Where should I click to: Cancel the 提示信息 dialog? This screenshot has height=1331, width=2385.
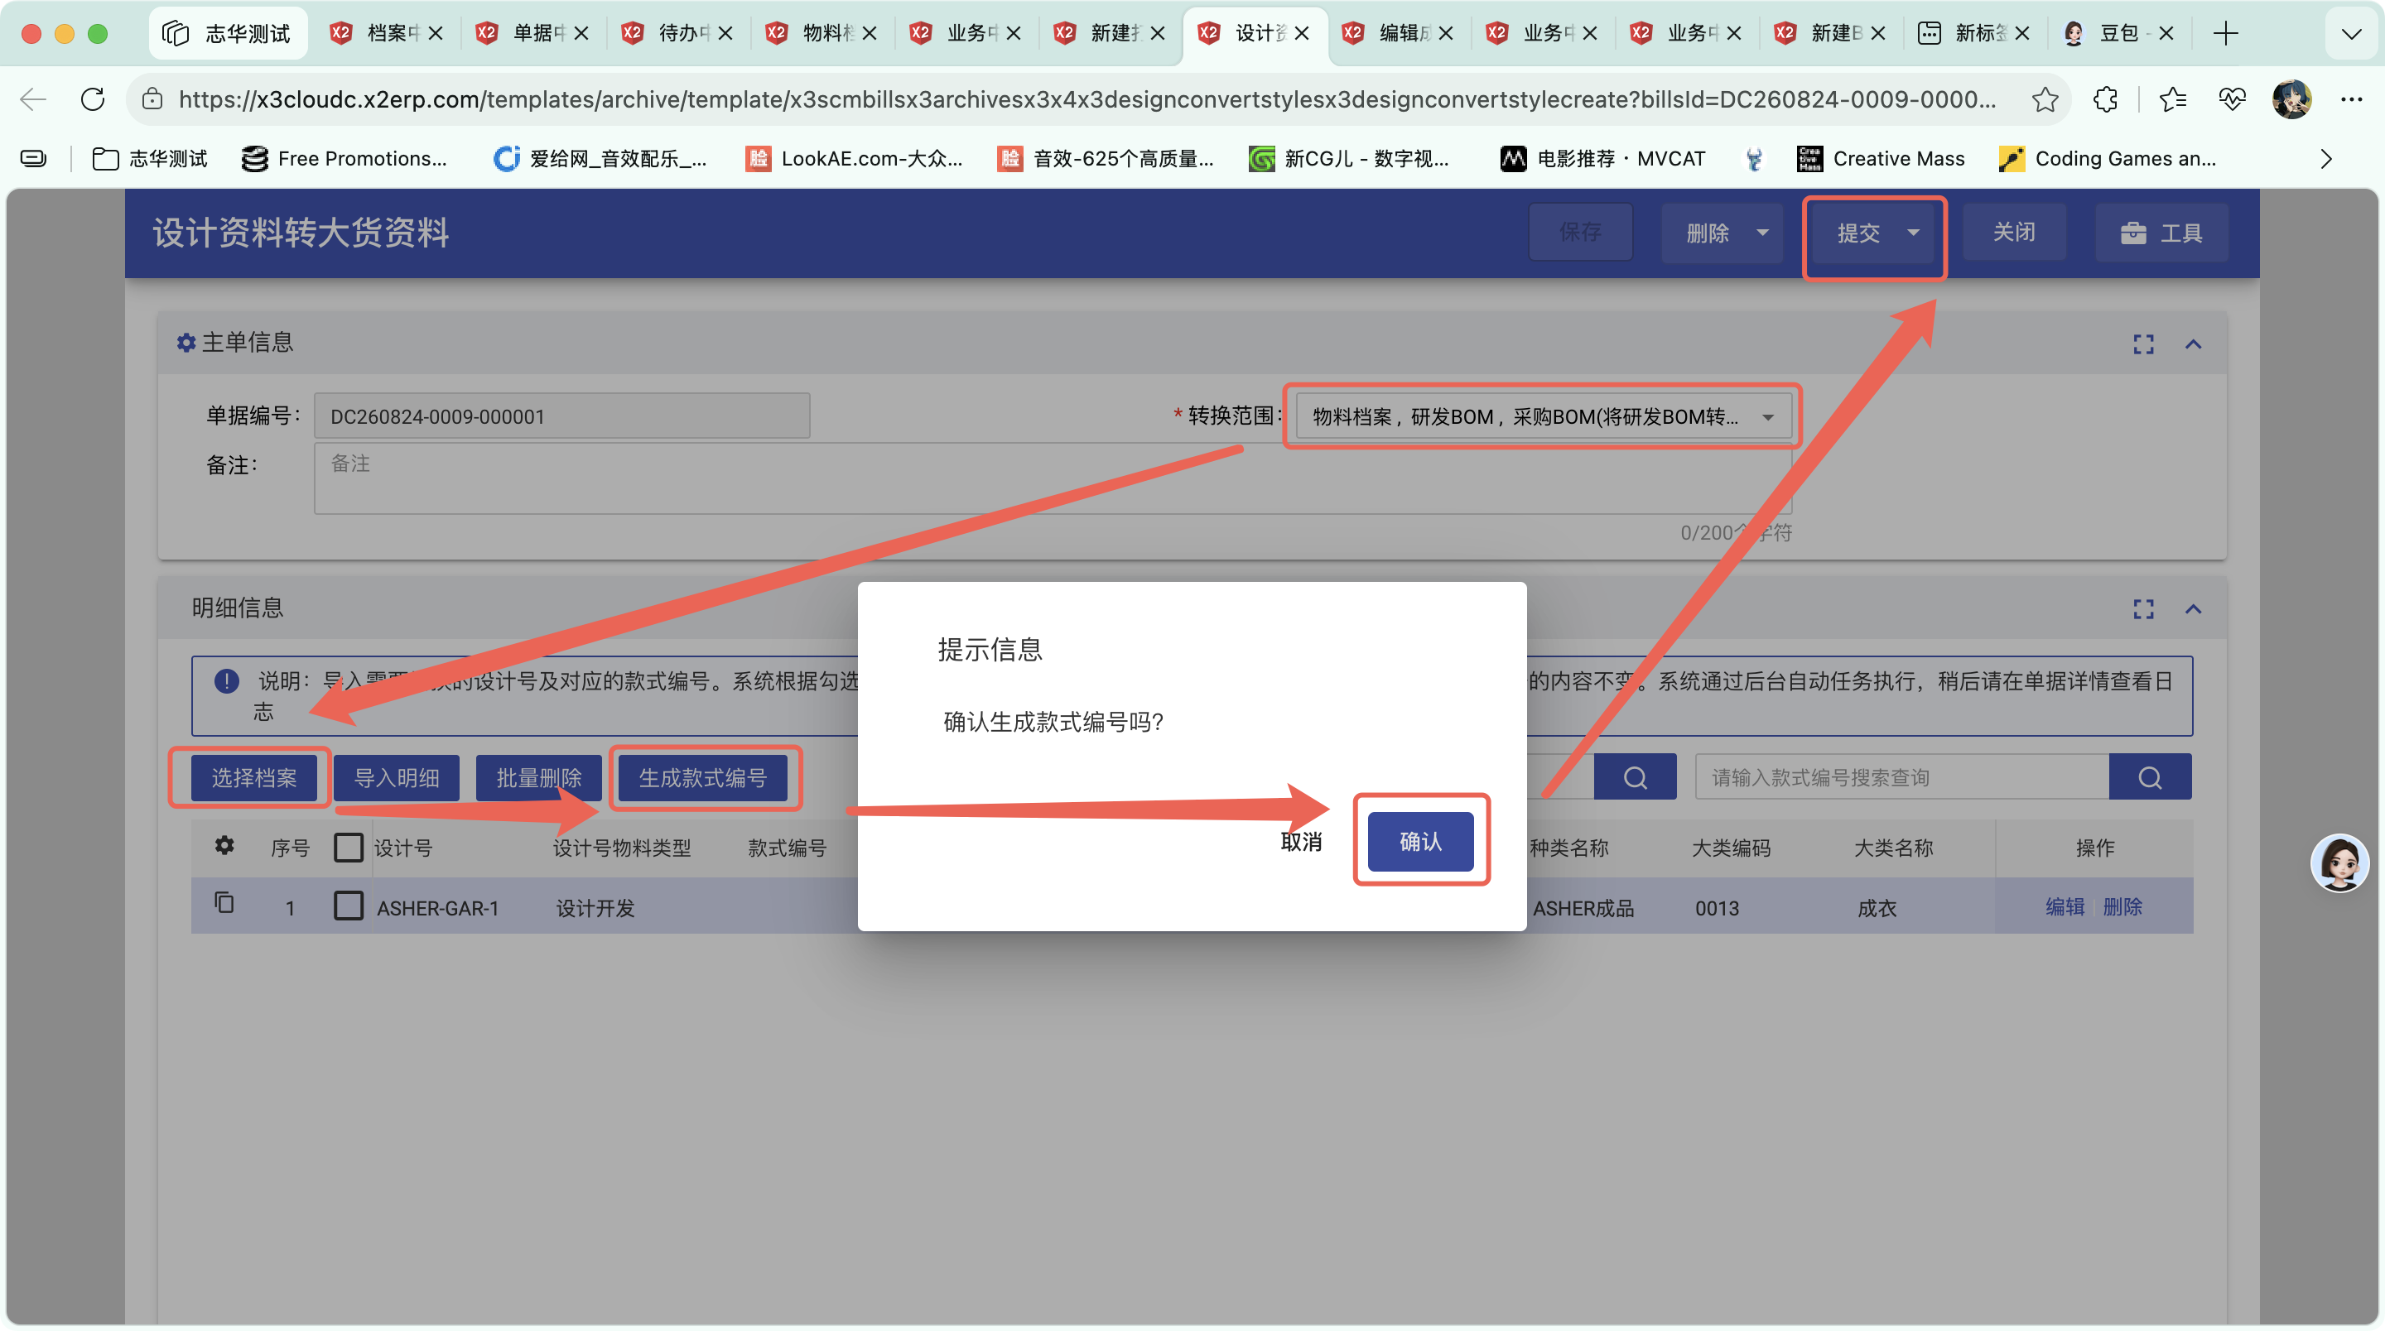(x=1301, y=841)
